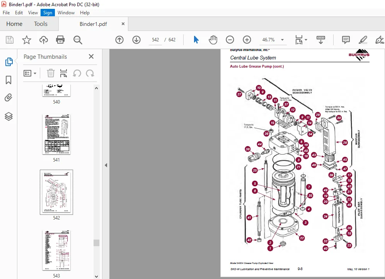Zoom in with the plus icon
Screen dimensions: 385x279
pyautogui.click(x=247, y=40)
